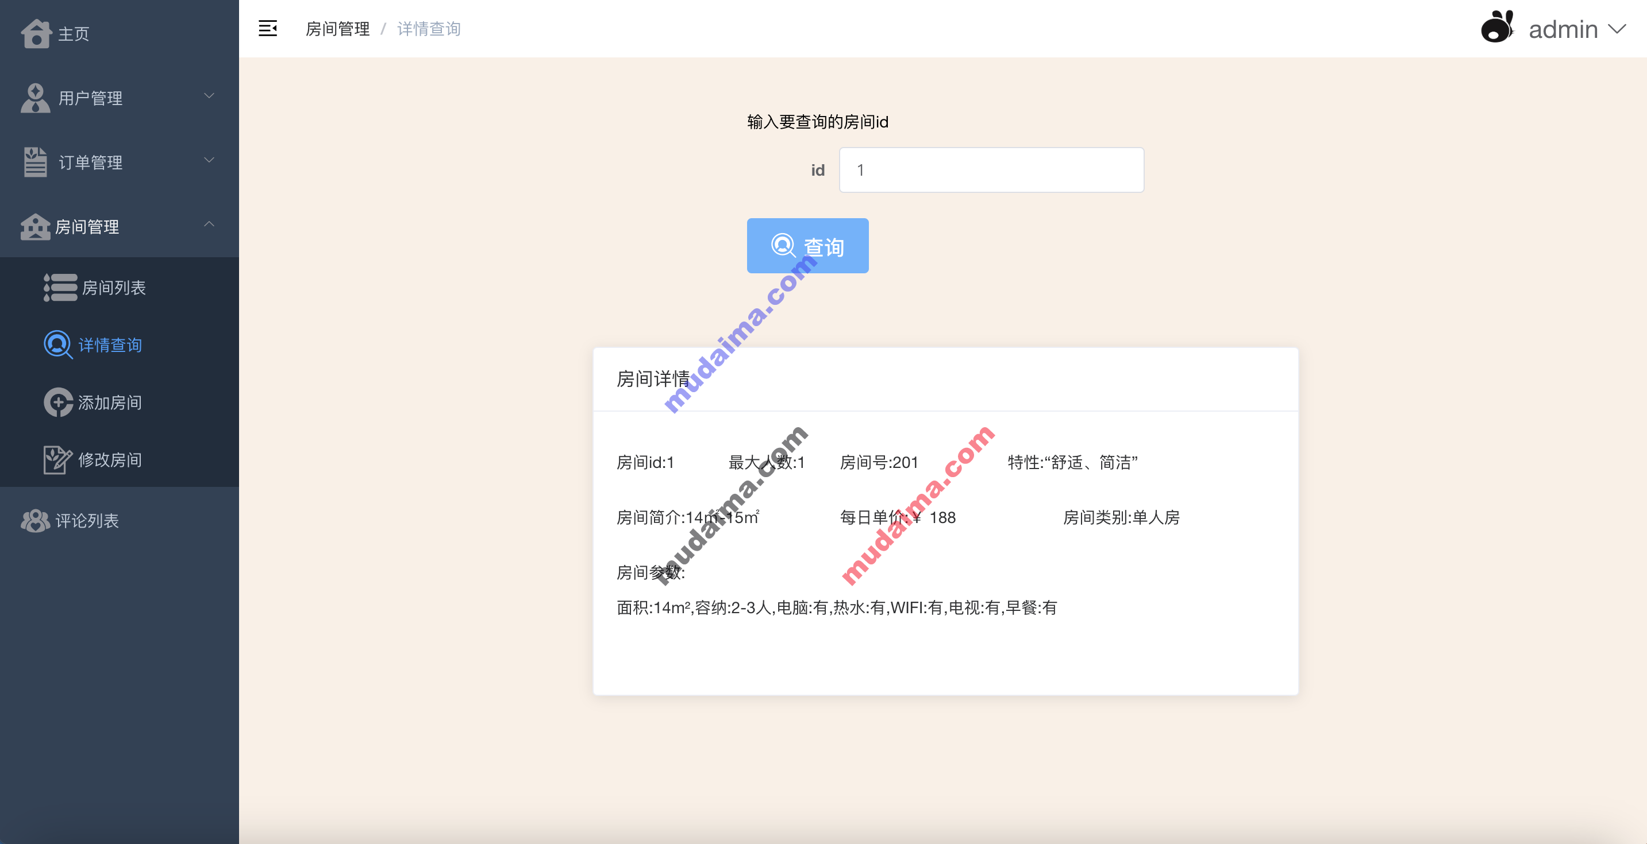Click the detail query magnifier icon
The height and width of the screenshot is (844, 1647).
tap(58, 345)
